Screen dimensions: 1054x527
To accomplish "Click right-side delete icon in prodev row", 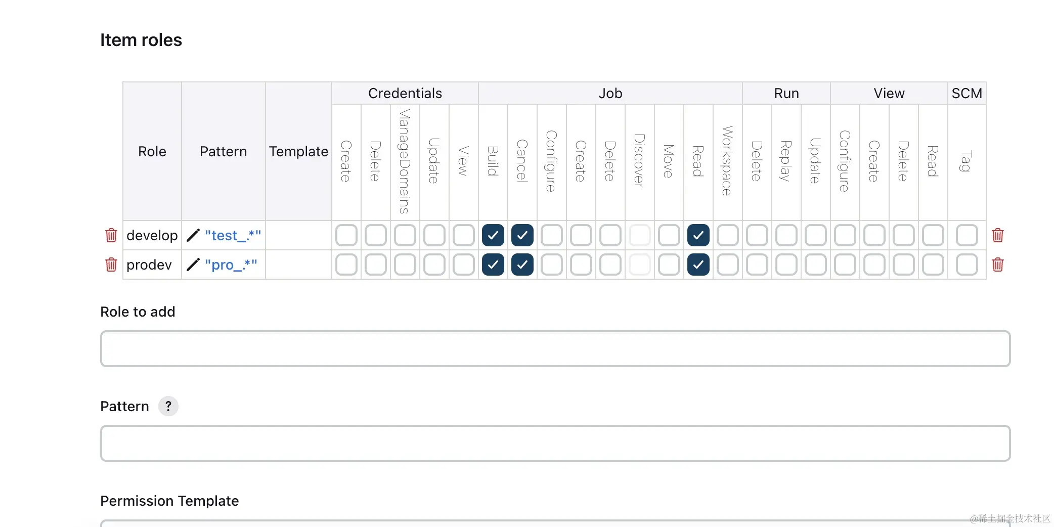I will point(997,265).
